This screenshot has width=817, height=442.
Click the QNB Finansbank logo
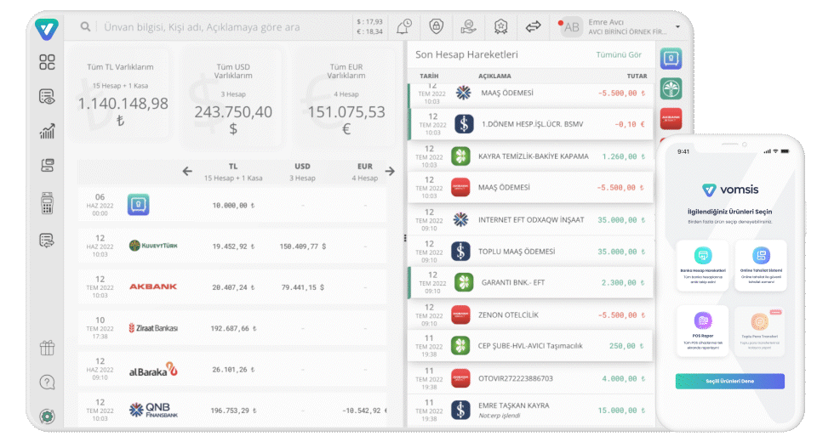153,411
